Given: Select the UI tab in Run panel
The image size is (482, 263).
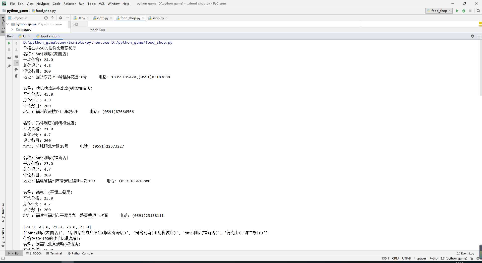Looking at the screenshot, I should [24, 36].
